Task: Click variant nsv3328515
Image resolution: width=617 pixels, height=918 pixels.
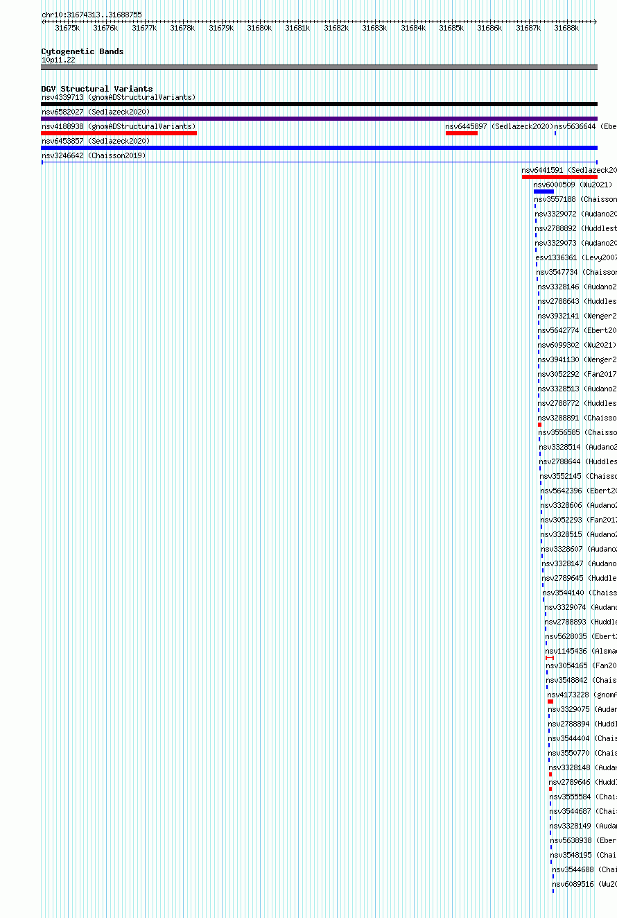Action: 579,534
